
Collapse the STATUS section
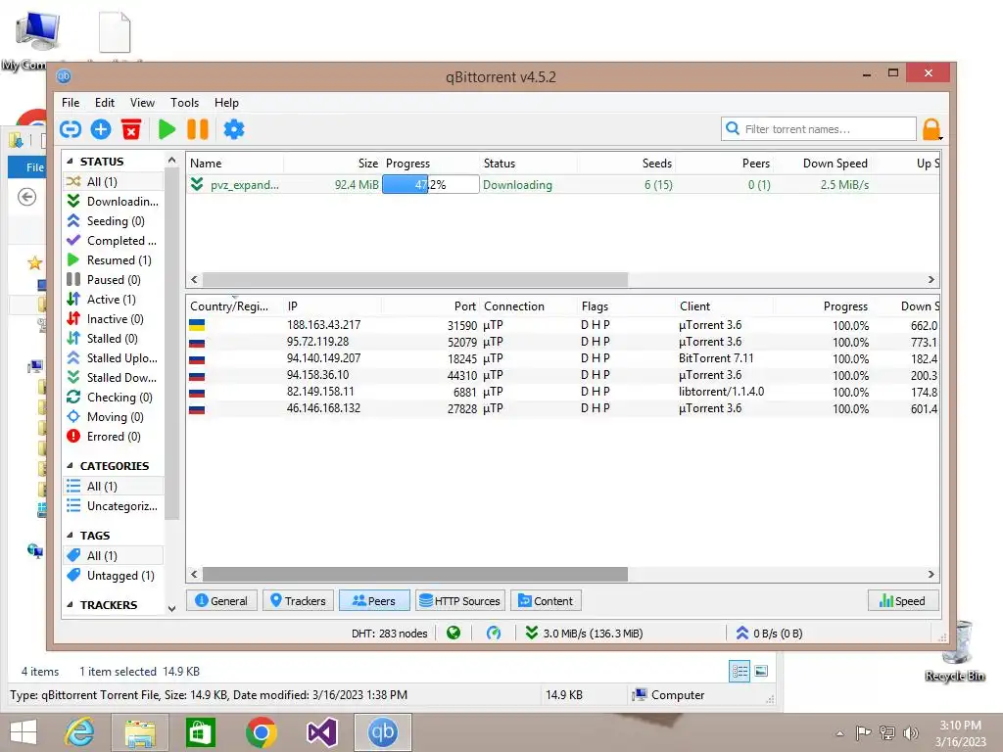(70, 162)
